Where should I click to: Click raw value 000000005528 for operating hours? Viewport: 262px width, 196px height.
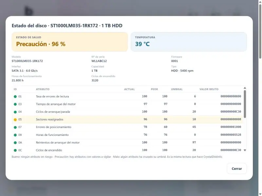[231, 135]
